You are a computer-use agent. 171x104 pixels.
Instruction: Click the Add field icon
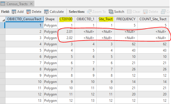pyautogui.click(x=14, y=12)
